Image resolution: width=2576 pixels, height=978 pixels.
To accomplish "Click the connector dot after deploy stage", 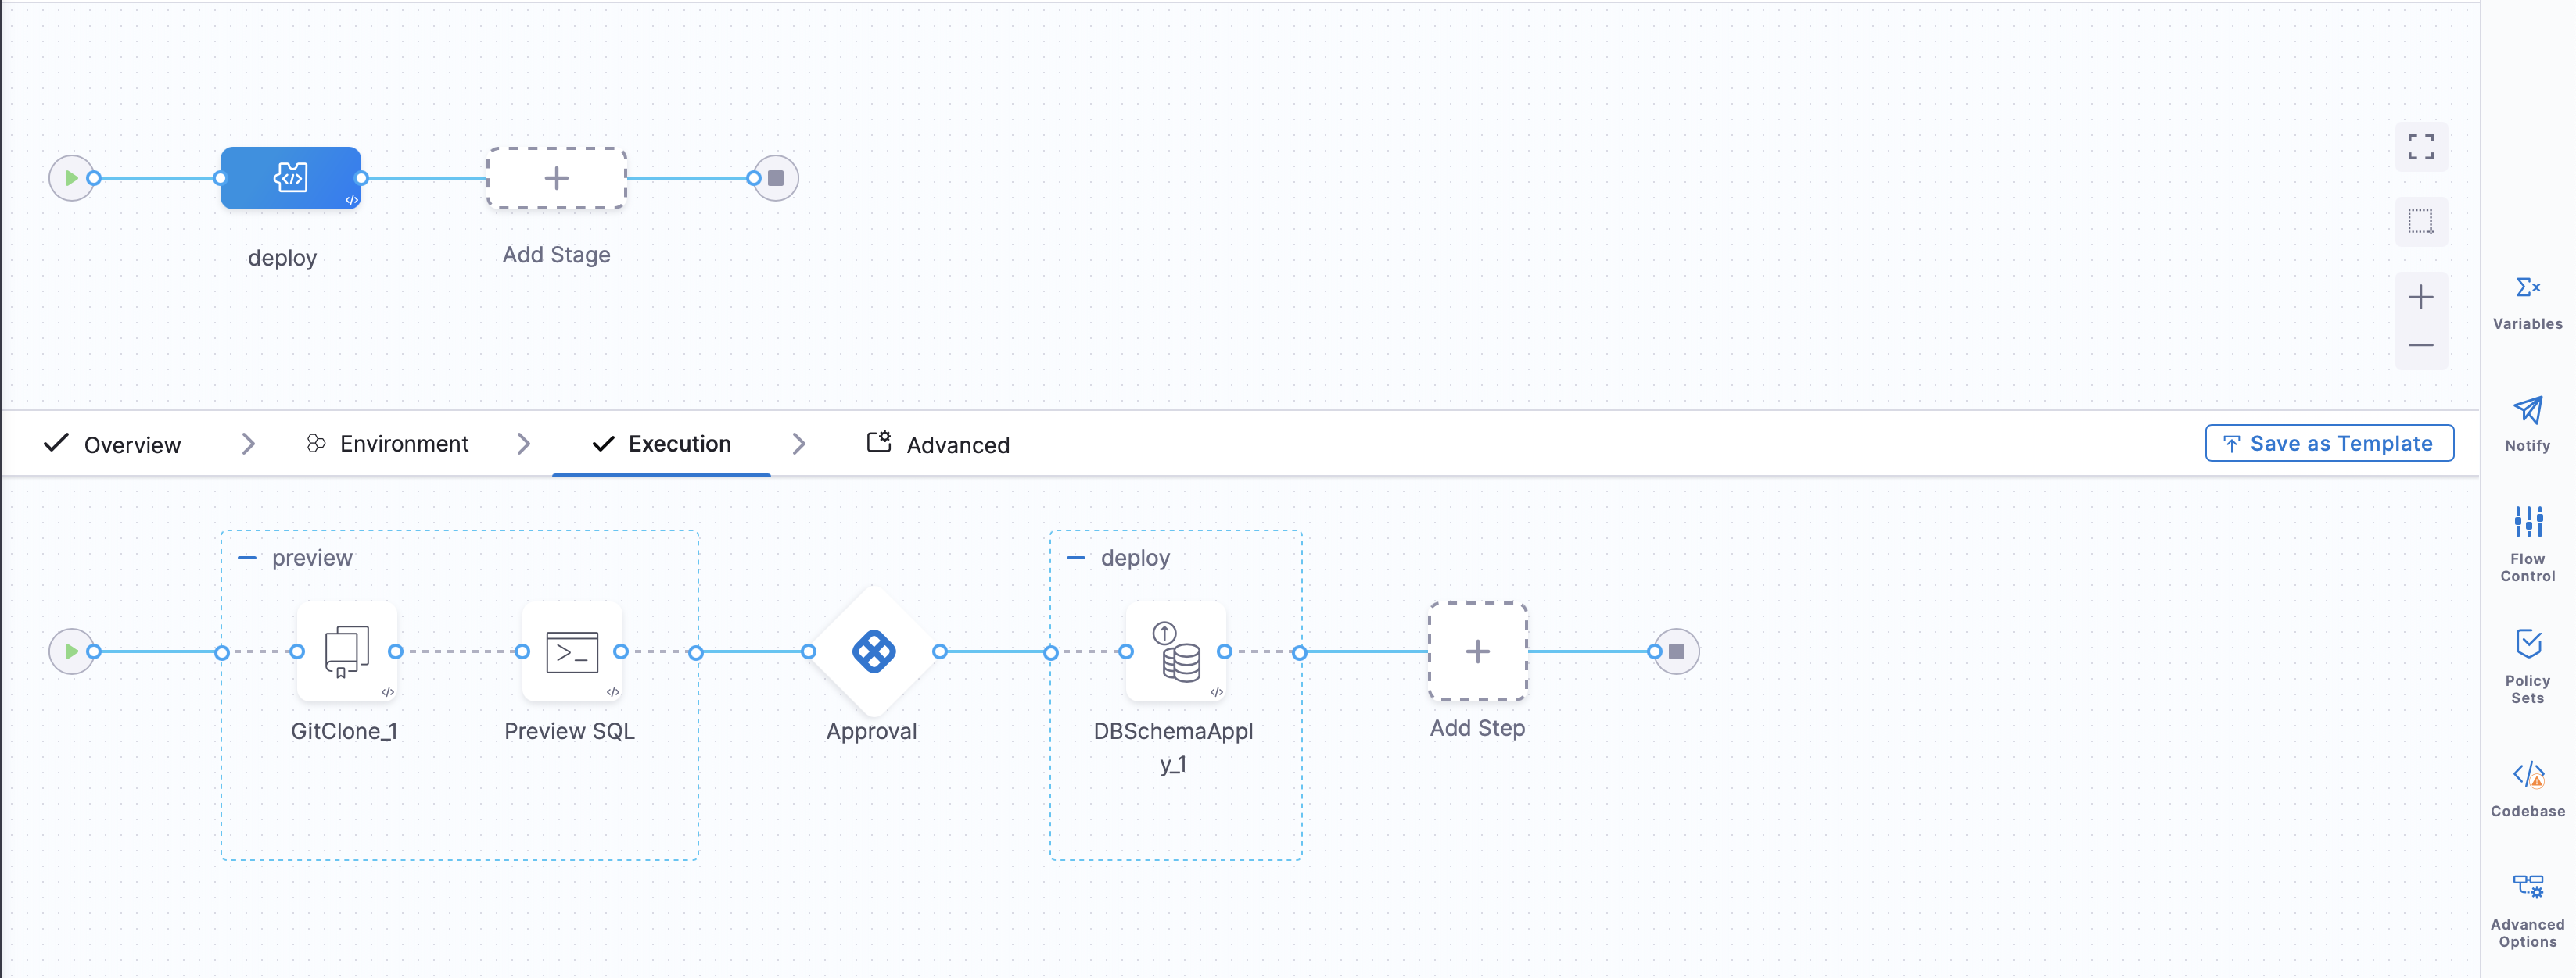I will (x=362, y=178).
